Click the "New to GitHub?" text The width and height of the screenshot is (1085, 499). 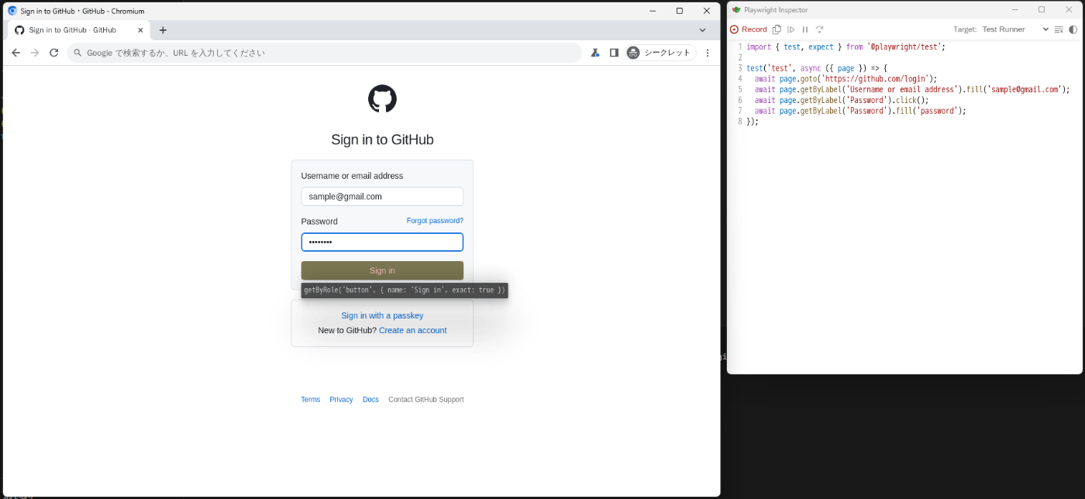(347, 330)
